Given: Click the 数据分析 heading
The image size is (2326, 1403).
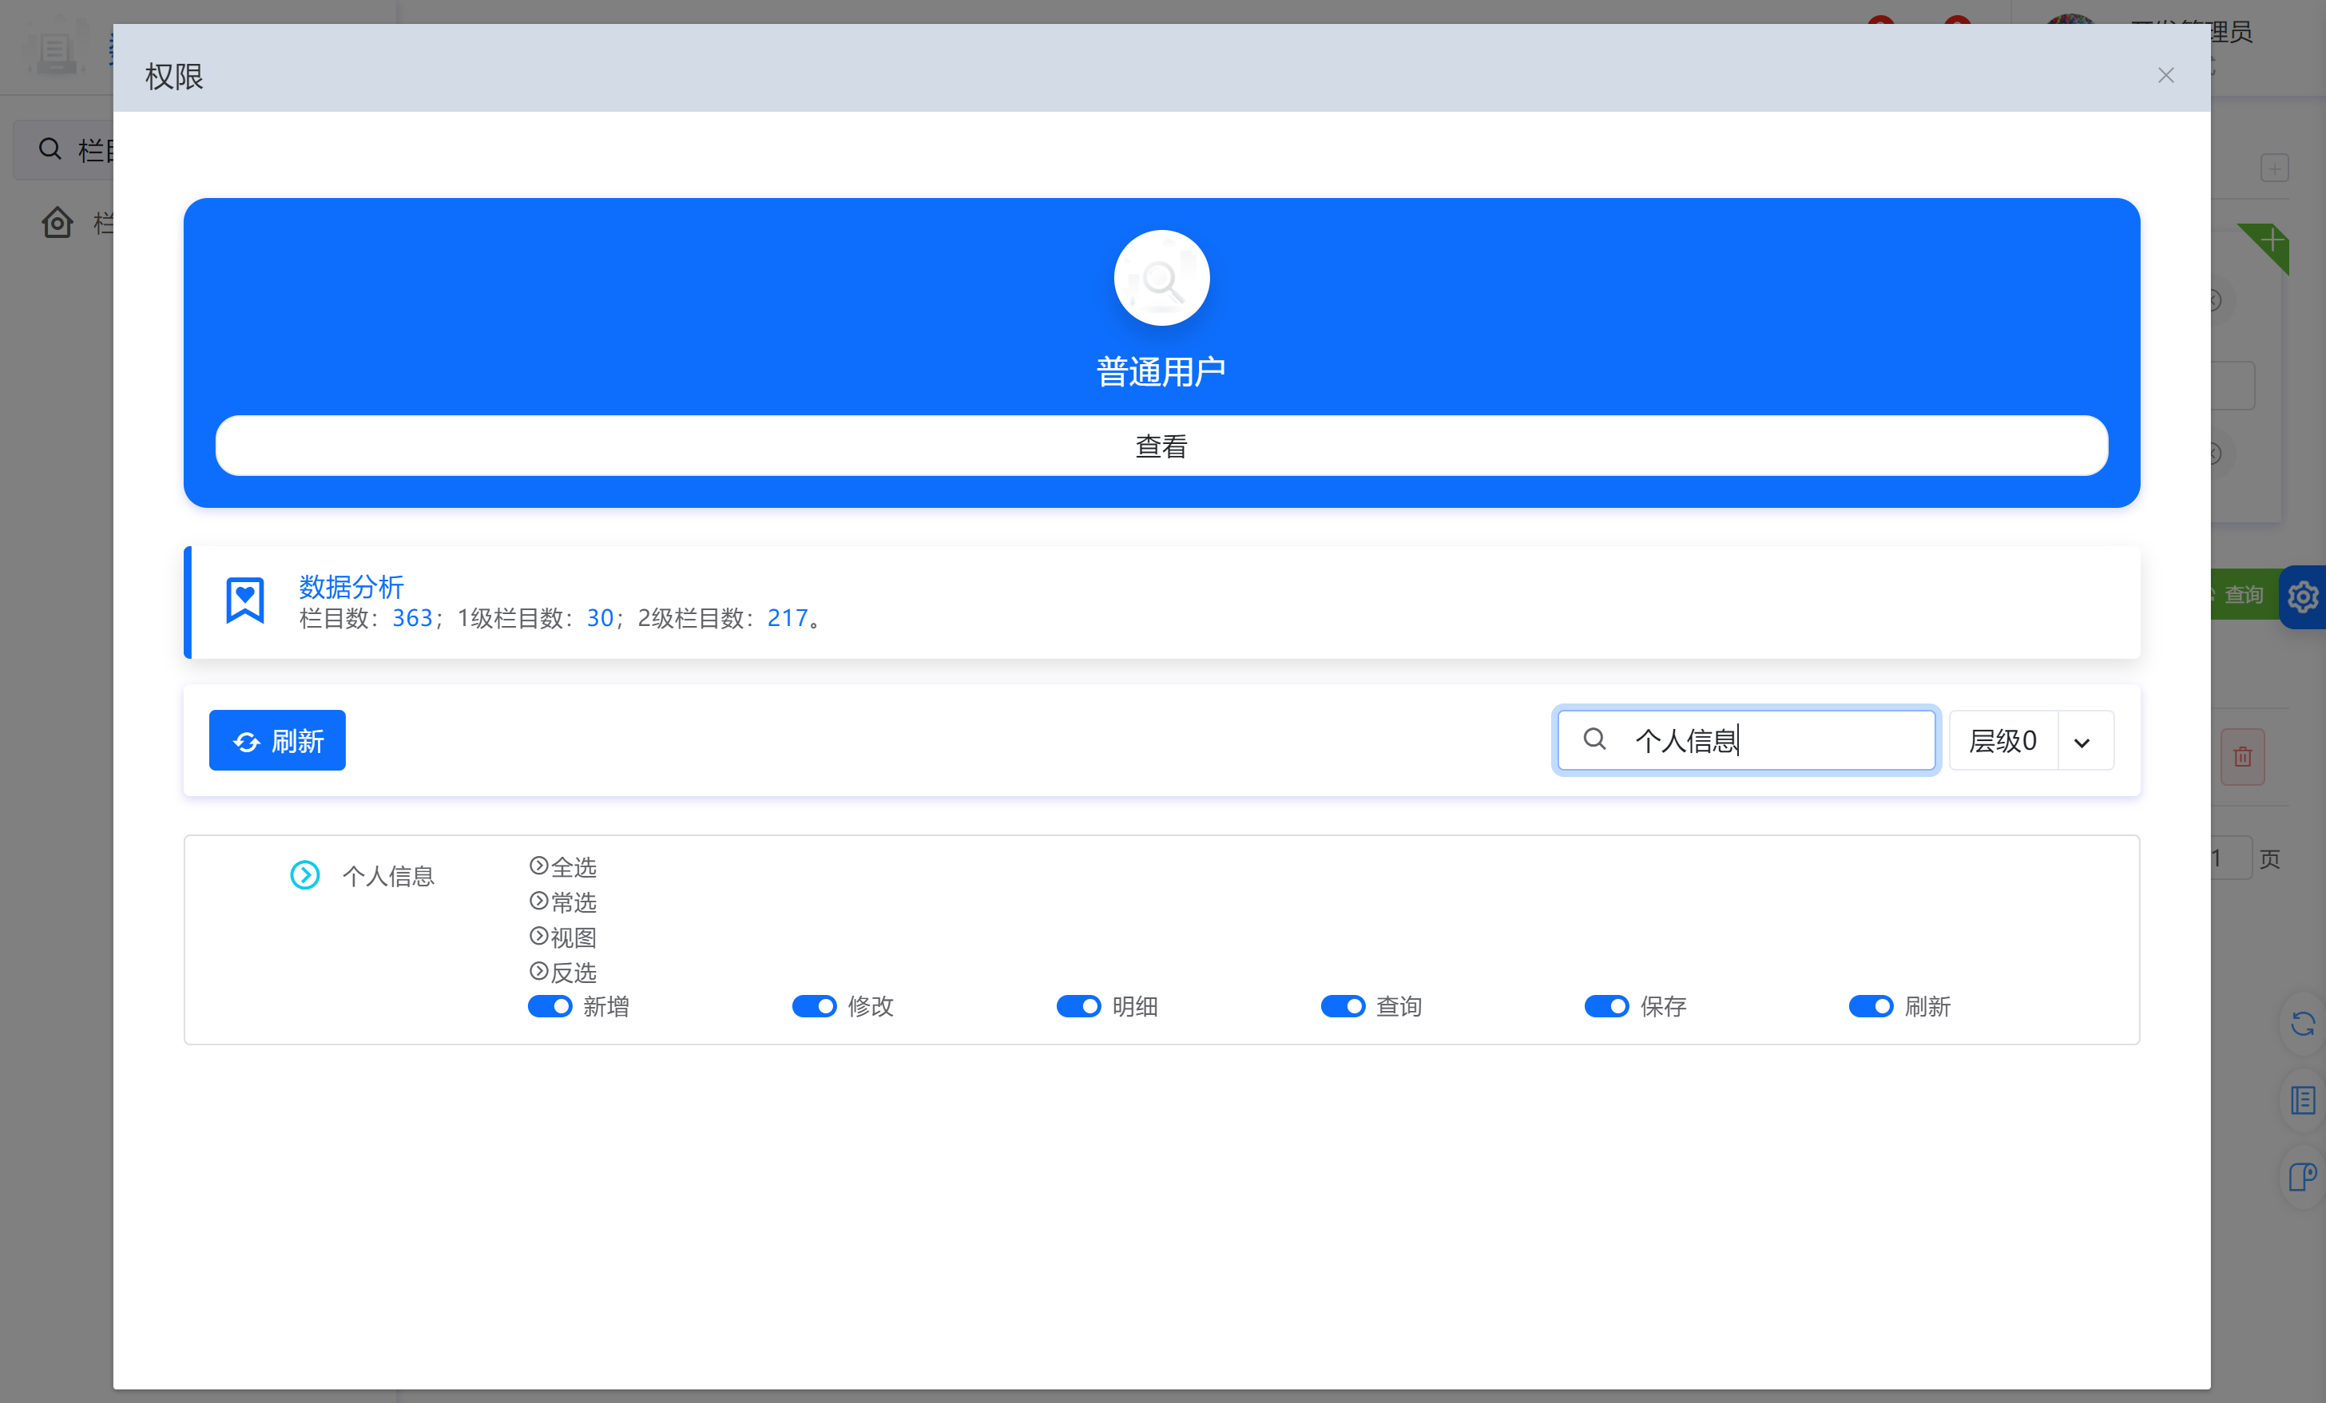Looking at the screenshot, I should pos(351,587).
